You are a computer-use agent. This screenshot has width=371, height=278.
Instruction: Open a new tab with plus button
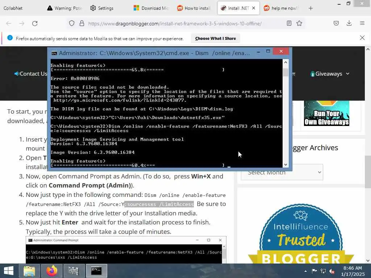click(310, 8)
